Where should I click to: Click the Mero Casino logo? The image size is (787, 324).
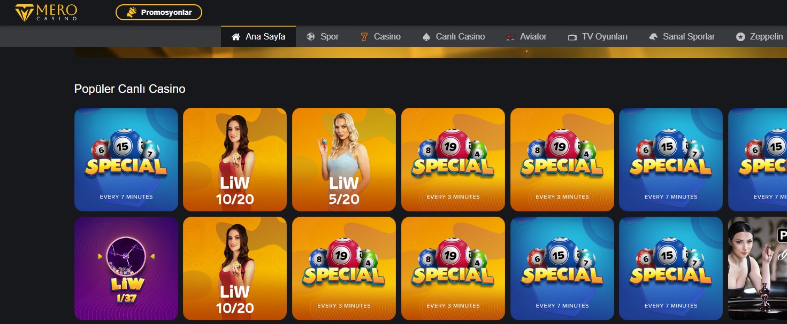coord(46,12)
